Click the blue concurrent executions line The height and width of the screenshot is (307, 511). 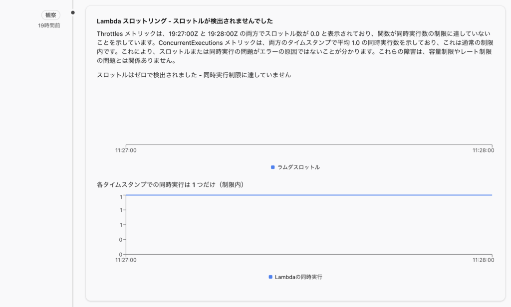pyautogui.click(x=309, y=195)
